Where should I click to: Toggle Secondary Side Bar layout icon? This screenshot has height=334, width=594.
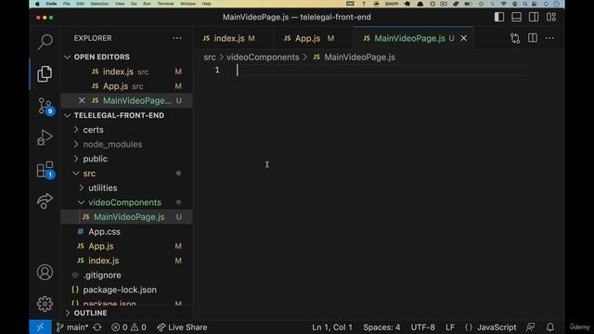coord(534,17)
